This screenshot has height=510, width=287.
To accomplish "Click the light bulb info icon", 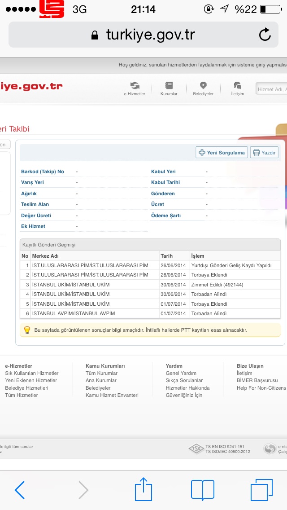I will pos(27,330).
